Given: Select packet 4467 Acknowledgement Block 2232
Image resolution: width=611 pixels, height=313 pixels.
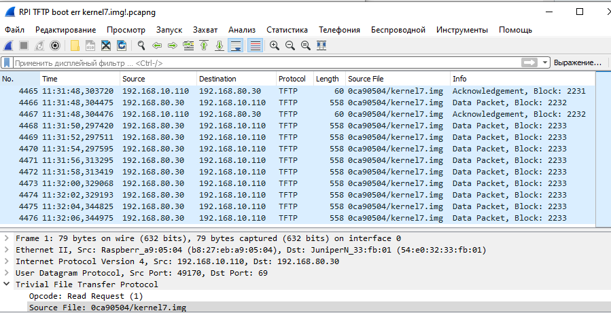Looking at the screenshot, I should [x=298, y=114].
